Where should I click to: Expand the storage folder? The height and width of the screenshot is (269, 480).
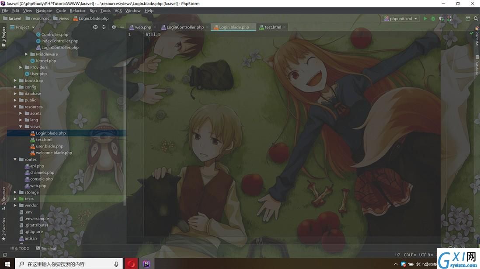15,192
